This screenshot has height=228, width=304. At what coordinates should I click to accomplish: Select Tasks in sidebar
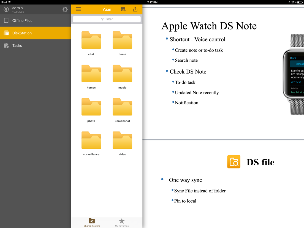point(36,45)
